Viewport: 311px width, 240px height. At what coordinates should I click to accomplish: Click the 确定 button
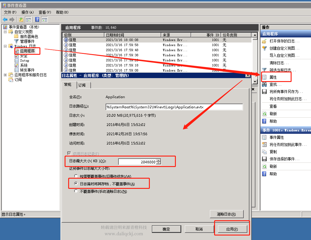(166, 229)
